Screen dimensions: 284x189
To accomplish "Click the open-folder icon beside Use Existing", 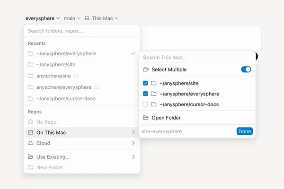I will tap(30, 156).
